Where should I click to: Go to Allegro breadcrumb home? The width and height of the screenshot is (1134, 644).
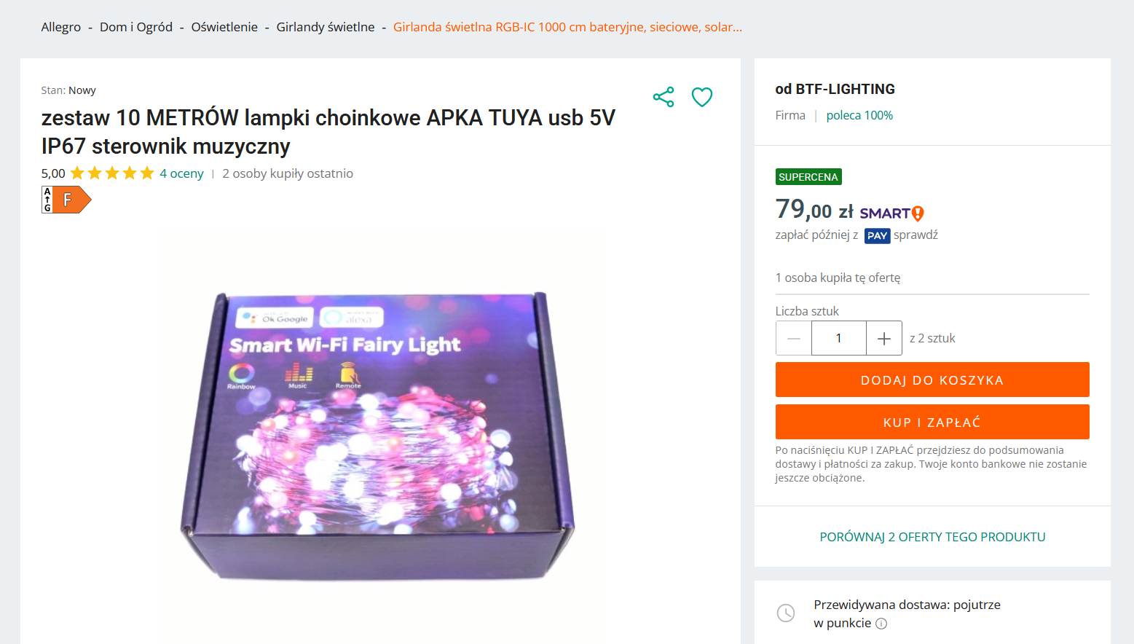[x=61, y=27]
